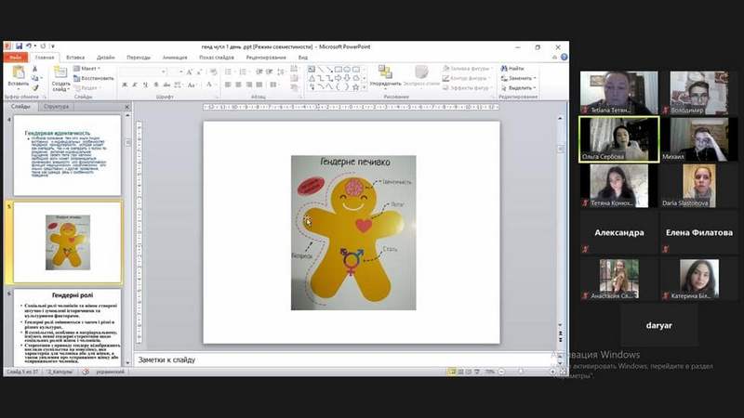Click Ольга Сербова video tile in Zoom
Image resolution: width=744 pixels, height=418 pixels.
619,139
